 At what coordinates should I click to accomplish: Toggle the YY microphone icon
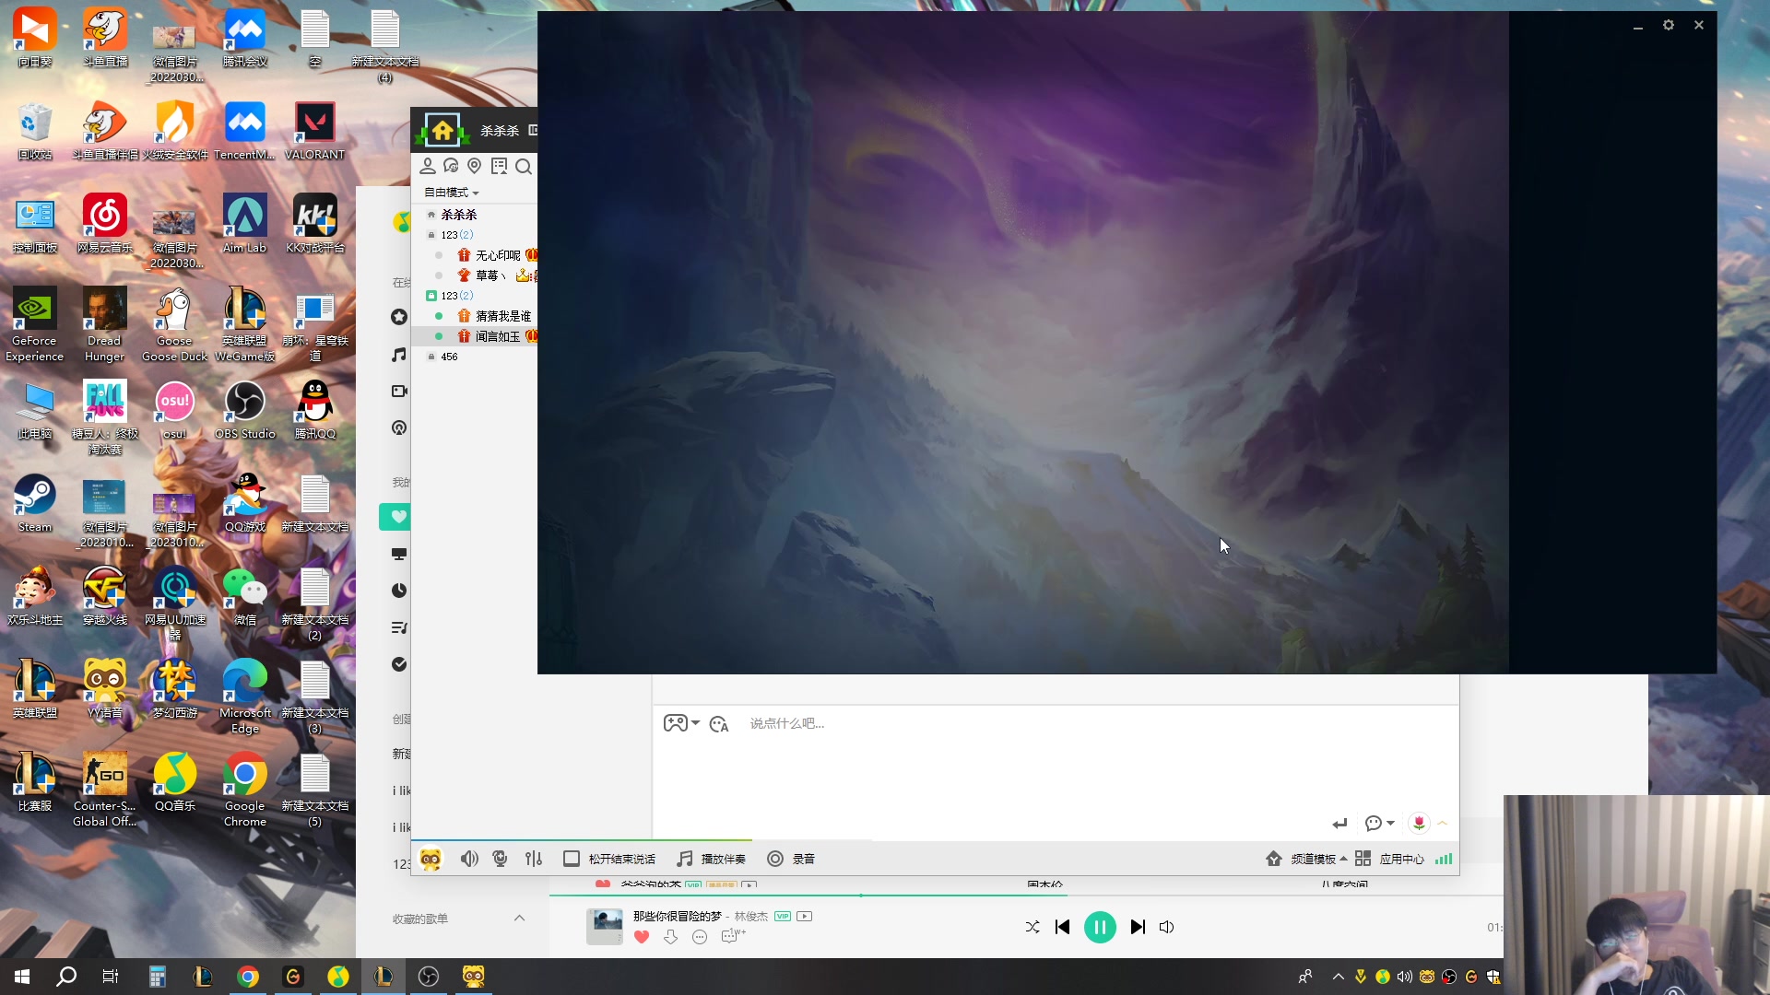pos(500,859)
